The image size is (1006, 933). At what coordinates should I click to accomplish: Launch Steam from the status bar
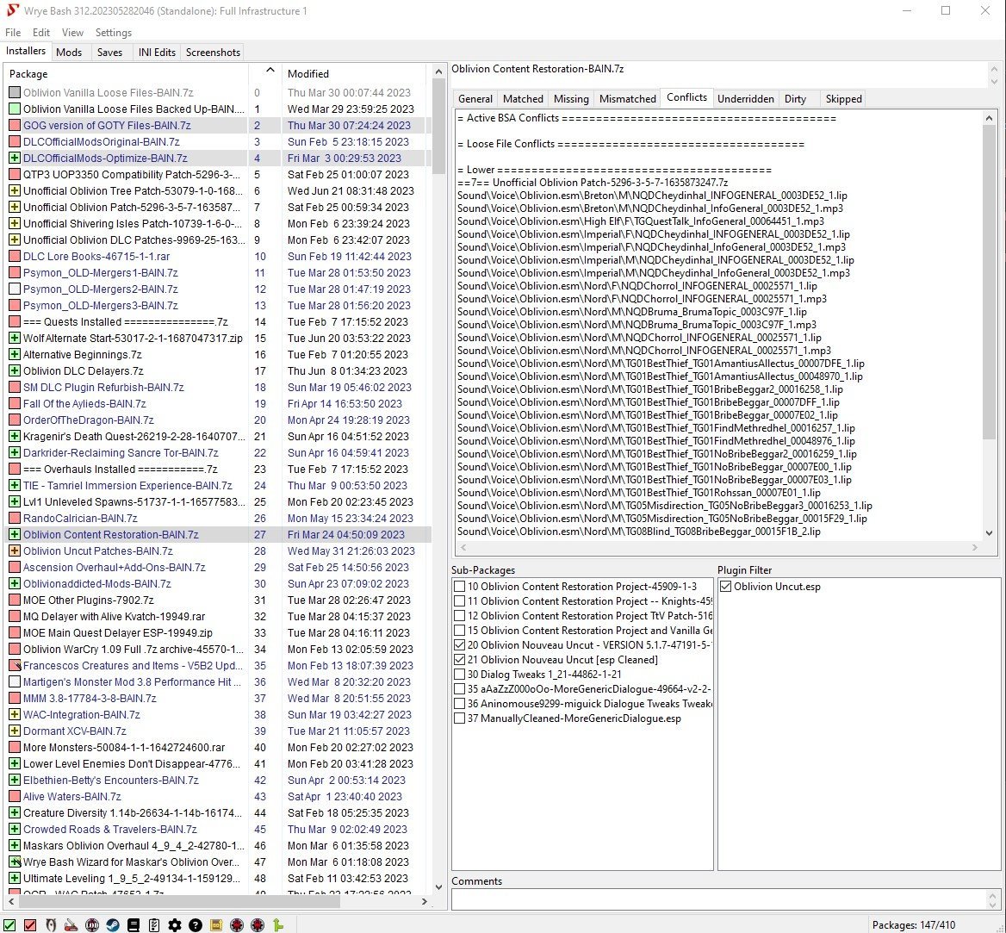coord(113,924)
